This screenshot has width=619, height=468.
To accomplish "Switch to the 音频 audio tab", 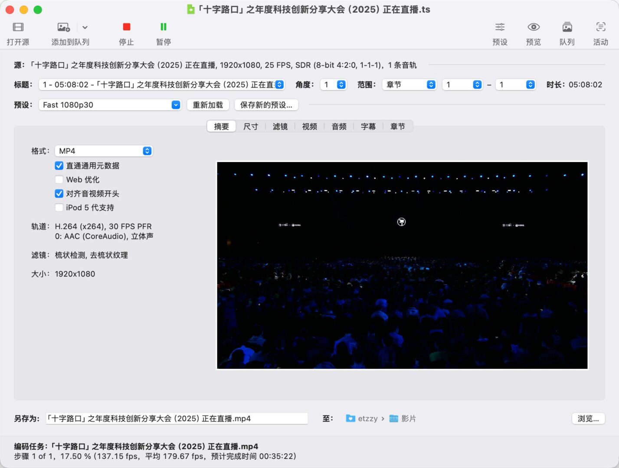I will tap(339, 127).
